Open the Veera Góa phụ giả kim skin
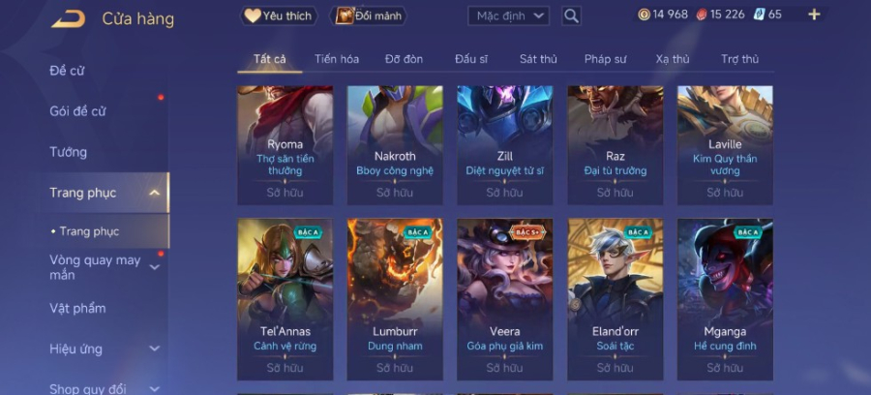This screenshot has width=871, height=395. [x=505, y=299]
